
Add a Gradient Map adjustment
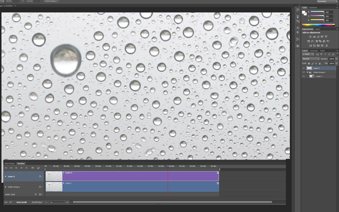[326, 46]
